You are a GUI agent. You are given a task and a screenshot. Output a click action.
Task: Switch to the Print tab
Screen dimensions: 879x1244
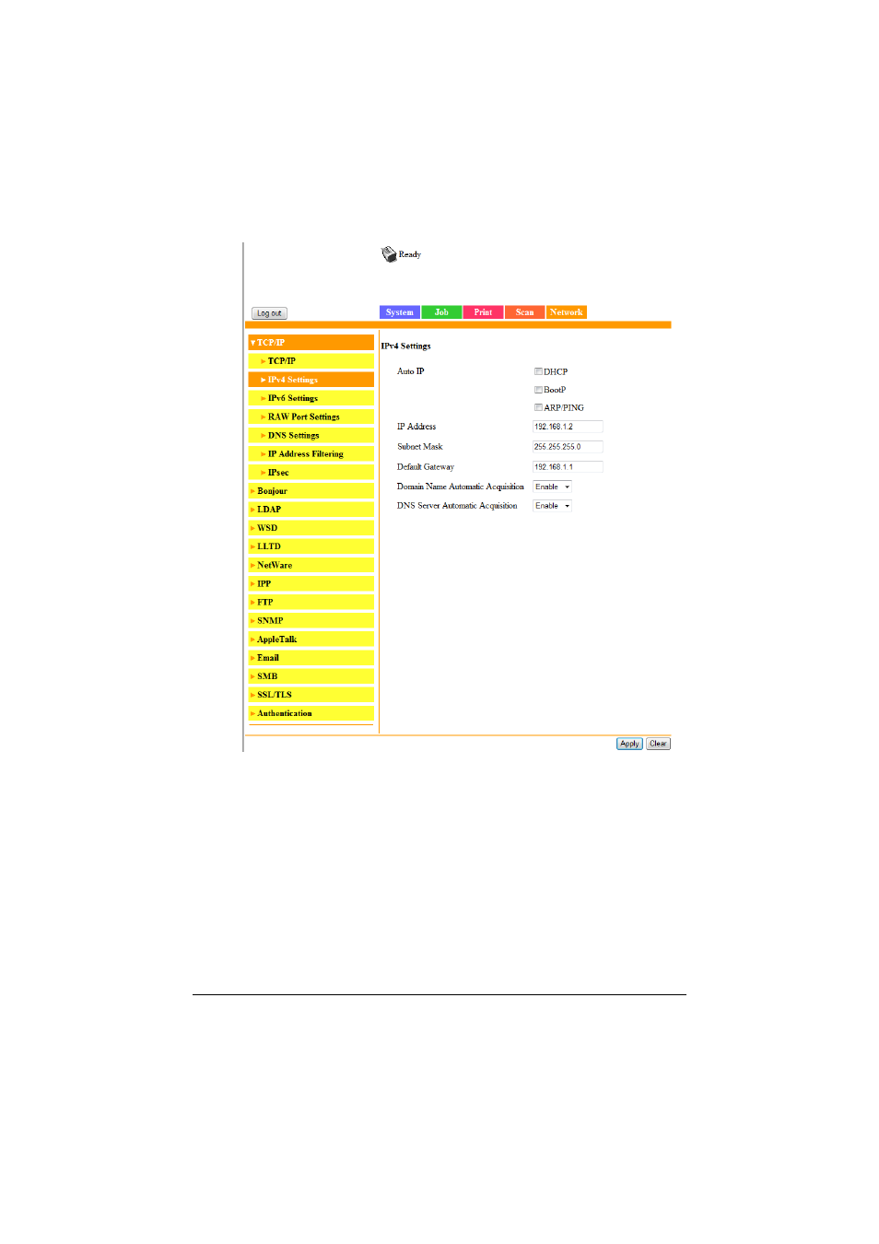[483, 312]
